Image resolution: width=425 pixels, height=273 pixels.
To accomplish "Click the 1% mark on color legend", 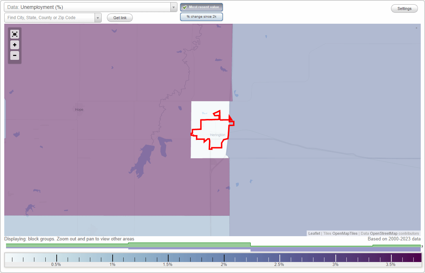I will (112, 265).
